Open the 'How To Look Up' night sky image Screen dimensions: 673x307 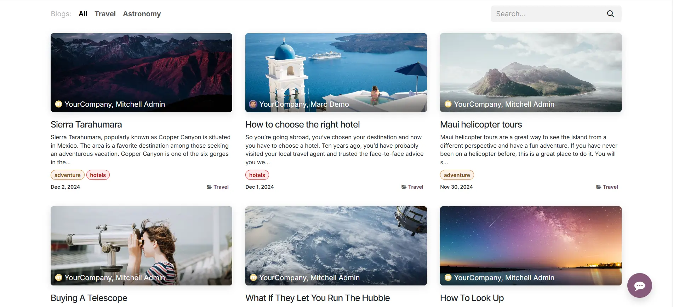531,246
